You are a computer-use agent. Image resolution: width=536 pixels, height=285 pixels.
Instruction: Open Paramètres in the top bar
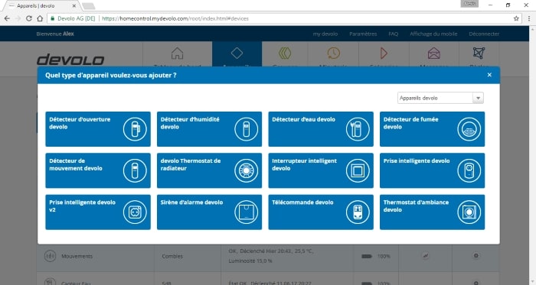(363, 34)
